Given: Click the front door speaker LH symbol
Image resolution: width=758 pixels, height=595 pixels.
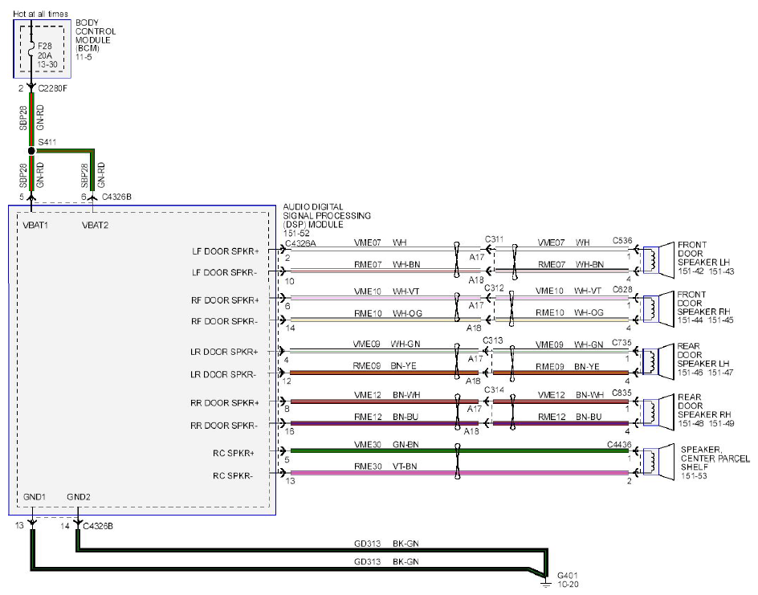Looking at the screenshot, I should pos(658,260).
